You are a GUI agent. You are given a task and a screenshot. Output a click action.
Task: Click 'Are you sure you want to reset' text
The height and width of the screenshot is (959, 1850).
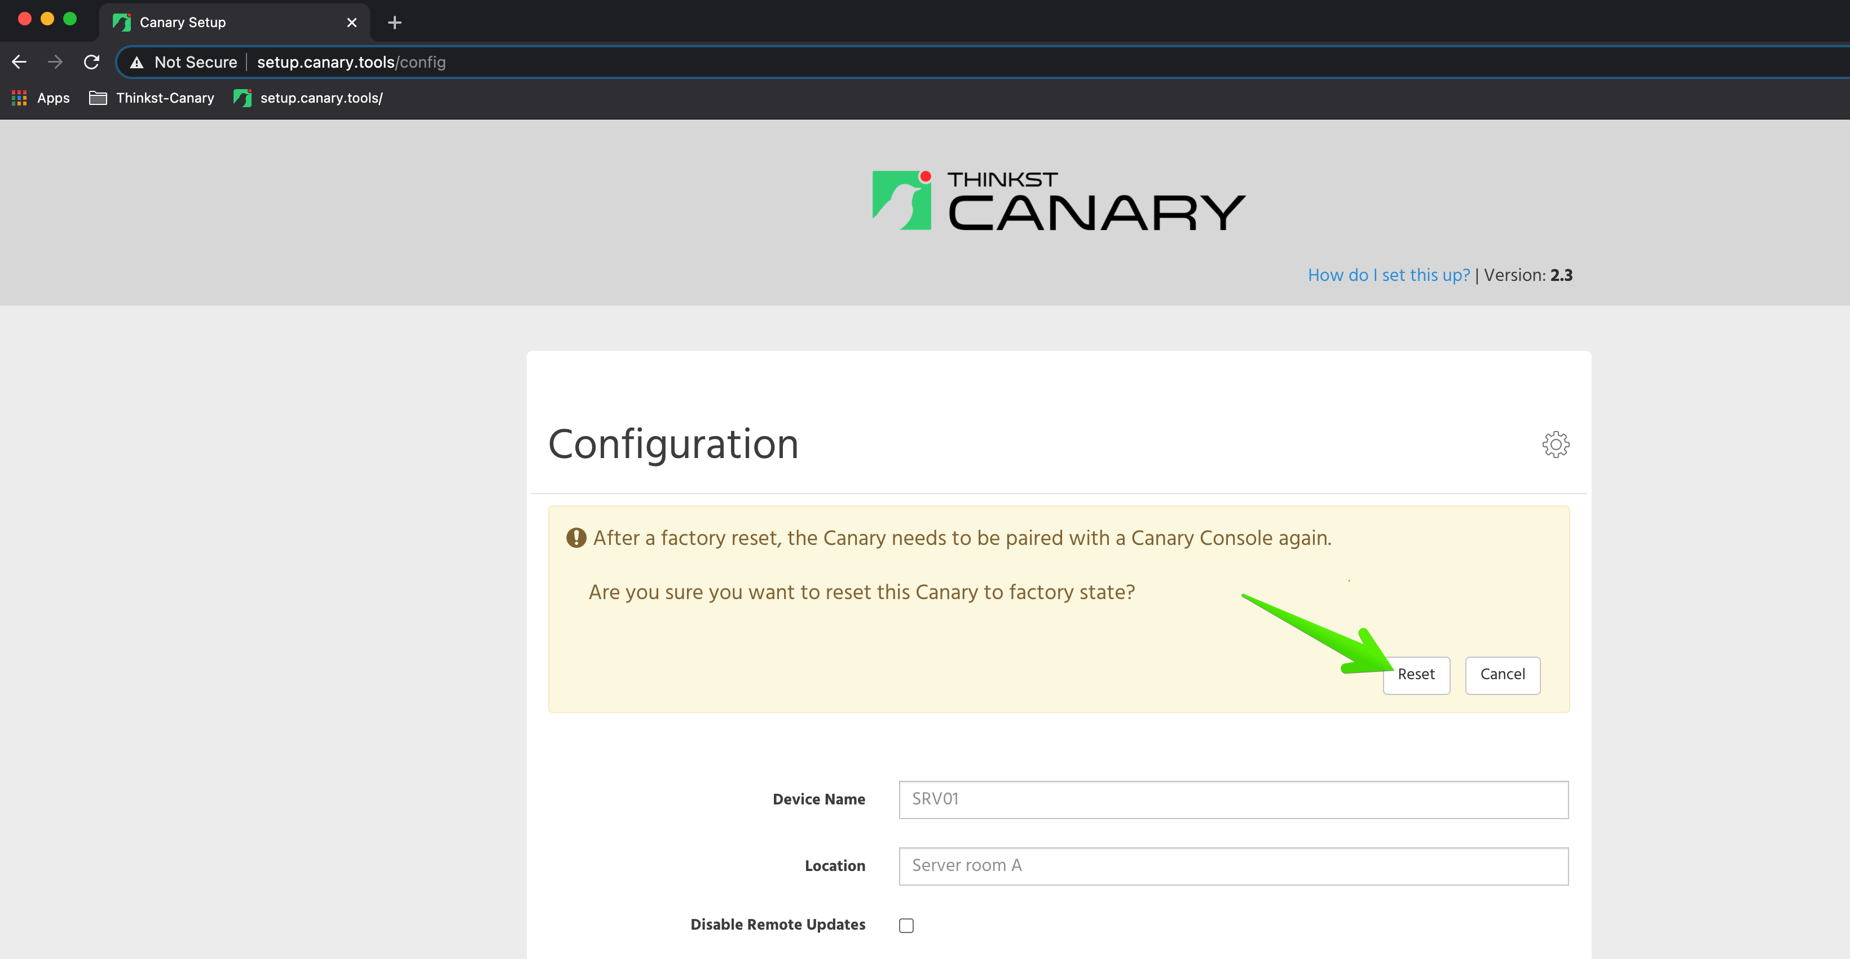click(x=862, y=592)
